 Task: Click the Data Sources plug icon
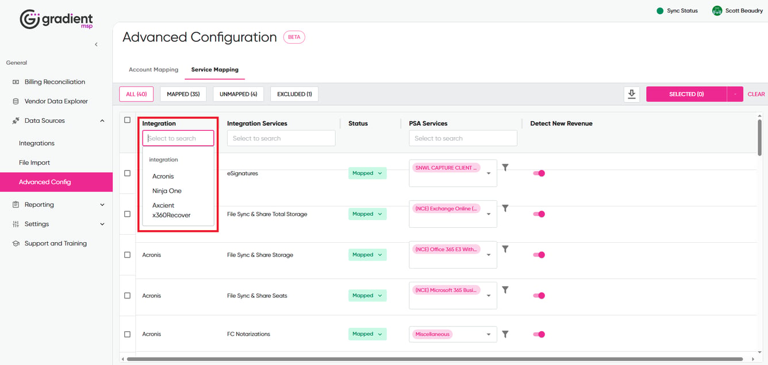click(16, 121)
